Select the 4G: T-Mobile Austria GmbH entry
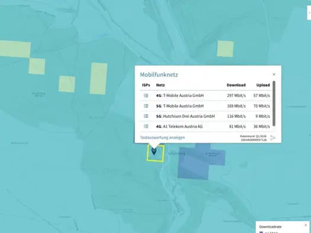The image size is (311, 233). click(x=180, y=96)
